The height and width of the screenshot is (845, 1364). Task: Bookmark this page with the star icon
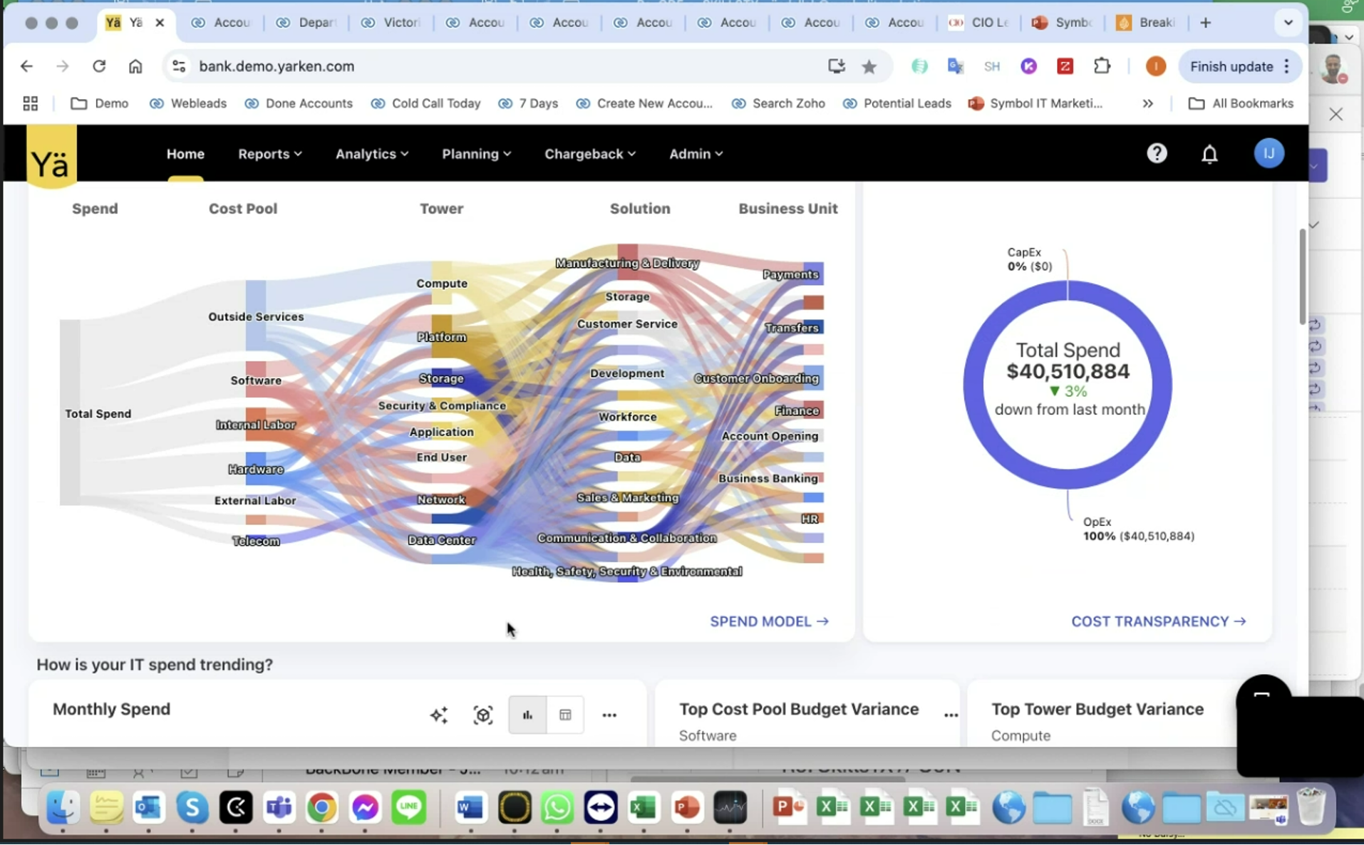869,66
